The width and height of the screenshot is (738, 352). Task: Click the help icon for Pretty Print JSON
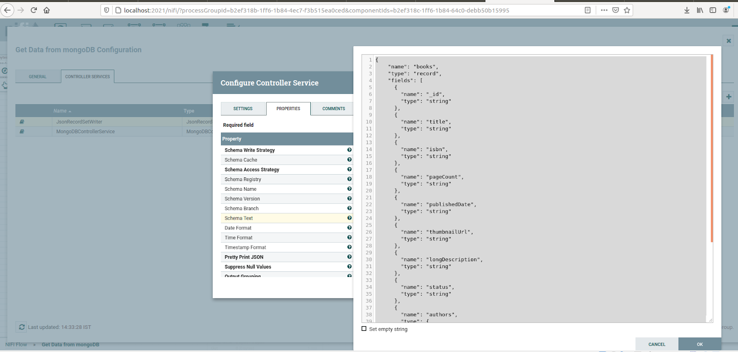[x=349, y=257]
